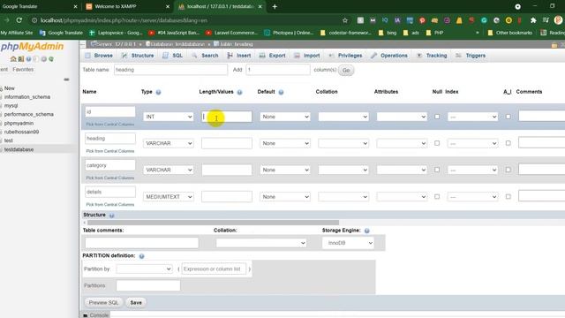Click the bookmark star in the address bar
Screen dimensions: 565x318
pyautogui.click(x=345, y=20)
